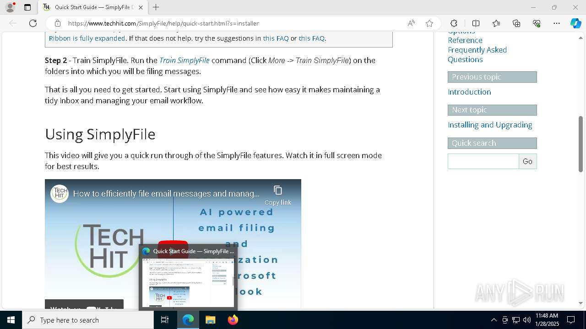Screen dimensions: 586x329
Task: Show hidden tray icons chevron
Action: 494,320
